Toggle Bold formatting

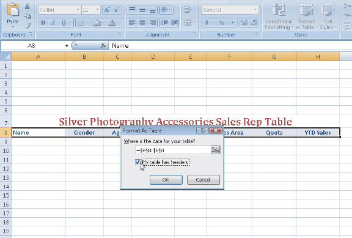(x=43, y=23)
